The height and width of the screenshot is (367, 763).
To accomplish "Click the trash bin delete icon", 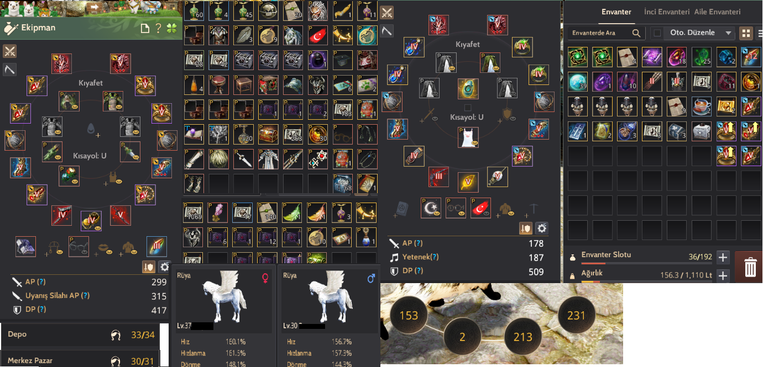I will pyautogui.click(x=750, y=267).
